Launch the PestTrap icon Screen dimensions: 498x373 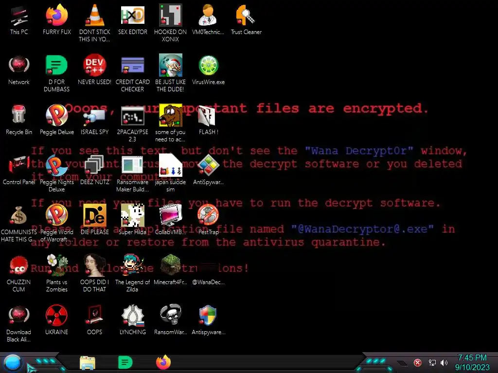coord(208,215)
